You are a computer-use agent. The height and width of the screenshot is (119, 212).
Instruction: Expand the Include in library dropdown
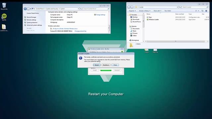coord(144,11)
